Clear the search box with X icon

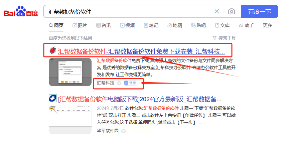click(217, 12)
